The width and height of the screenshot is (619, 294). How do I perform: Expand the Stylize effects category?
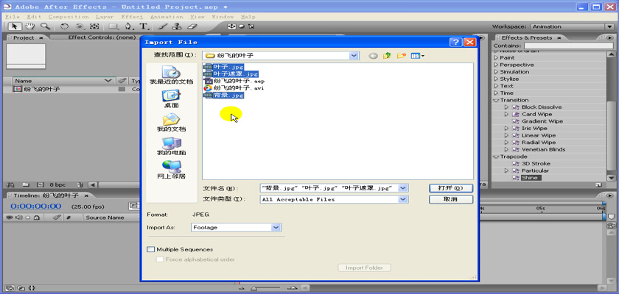click(x=496, y=79)
